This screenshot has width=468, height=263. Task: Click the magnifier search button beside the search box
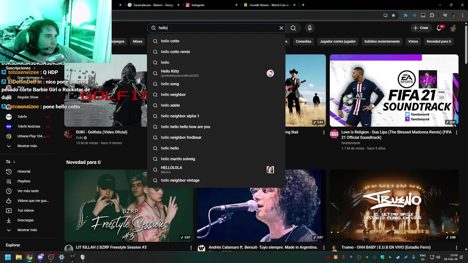293,28
